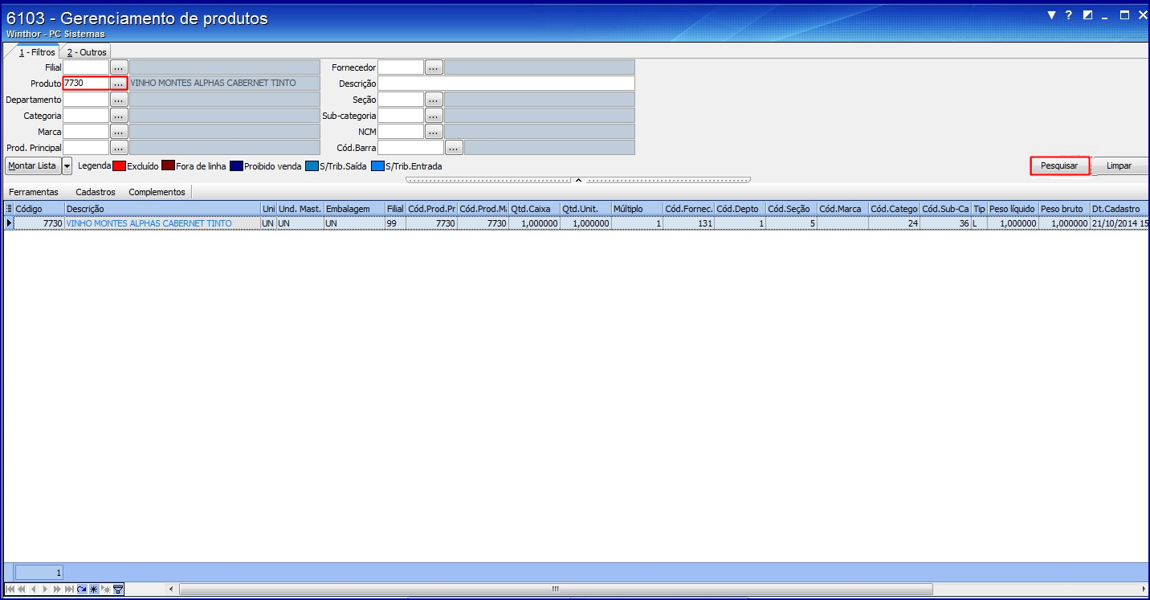Switch to 2 - Outros tab
1150x600 pixels.
(x=87, y=52)
